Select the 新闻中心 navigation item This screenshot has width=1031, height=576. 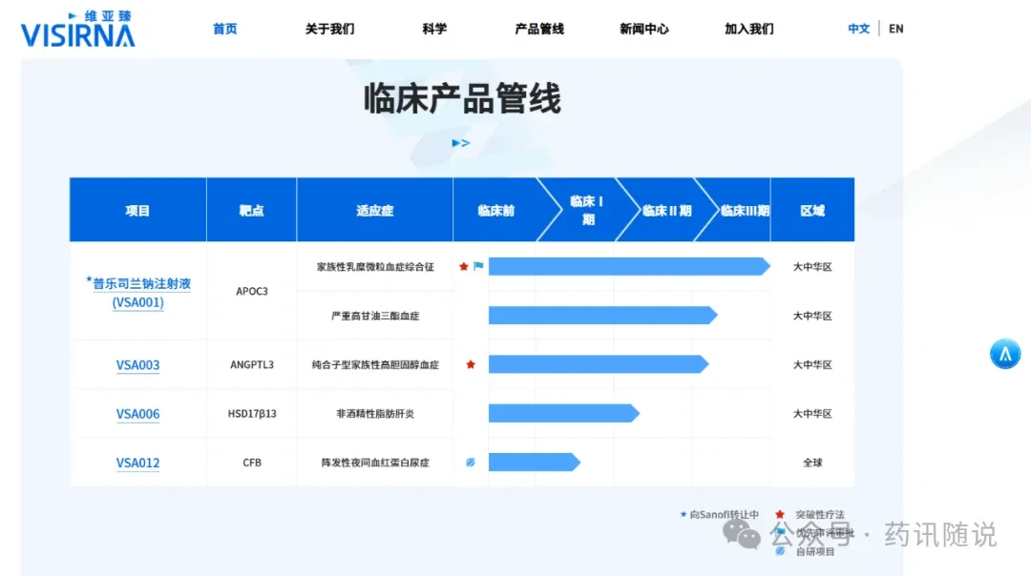644,29
